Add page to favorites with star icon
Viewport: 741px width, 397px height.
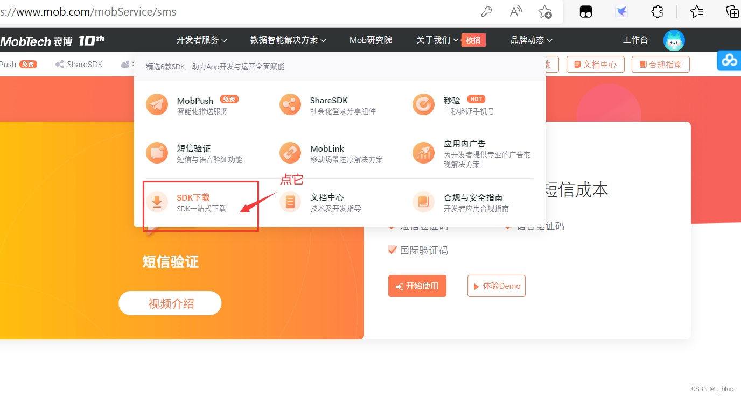coord(545,12)
